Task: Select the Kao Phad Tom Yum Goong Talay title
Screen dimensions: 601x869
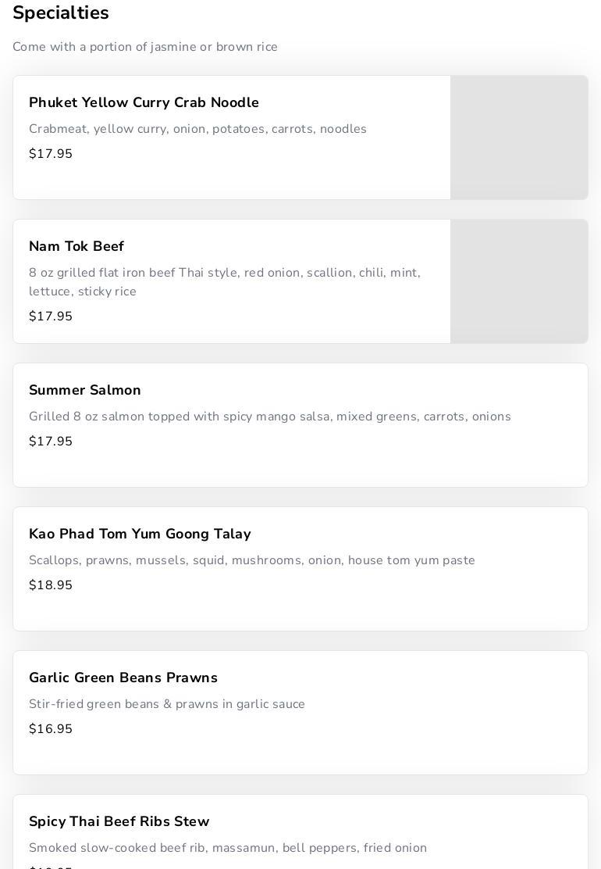Action: [x=140, y=535]
